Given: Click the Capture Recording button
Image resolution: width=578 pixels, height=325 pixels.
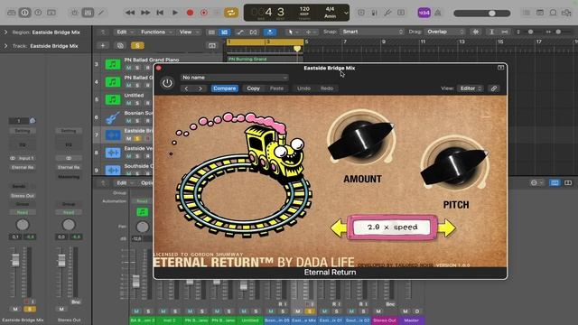Looking at the screenshot, I should [x=204, y=13].
